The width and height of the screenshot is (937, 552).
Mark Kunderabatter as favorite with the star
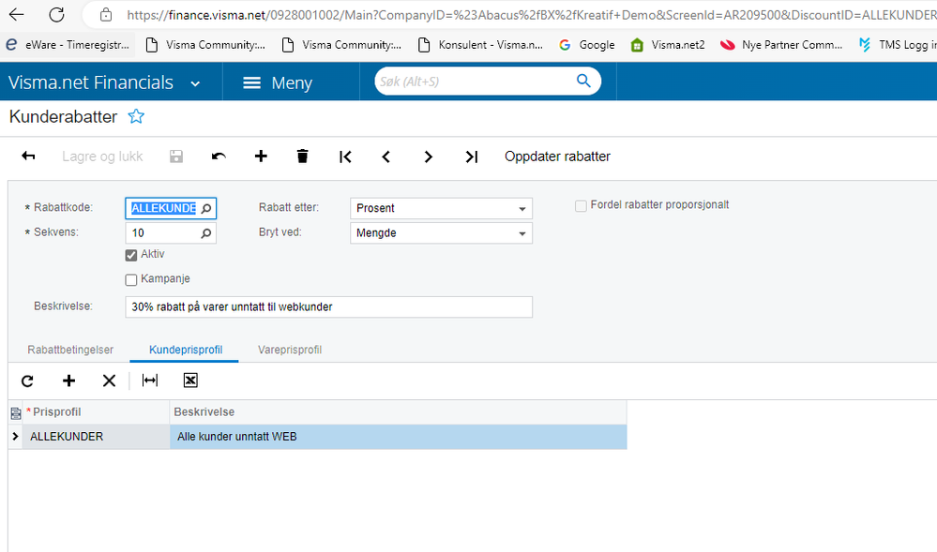coord(136,116)
